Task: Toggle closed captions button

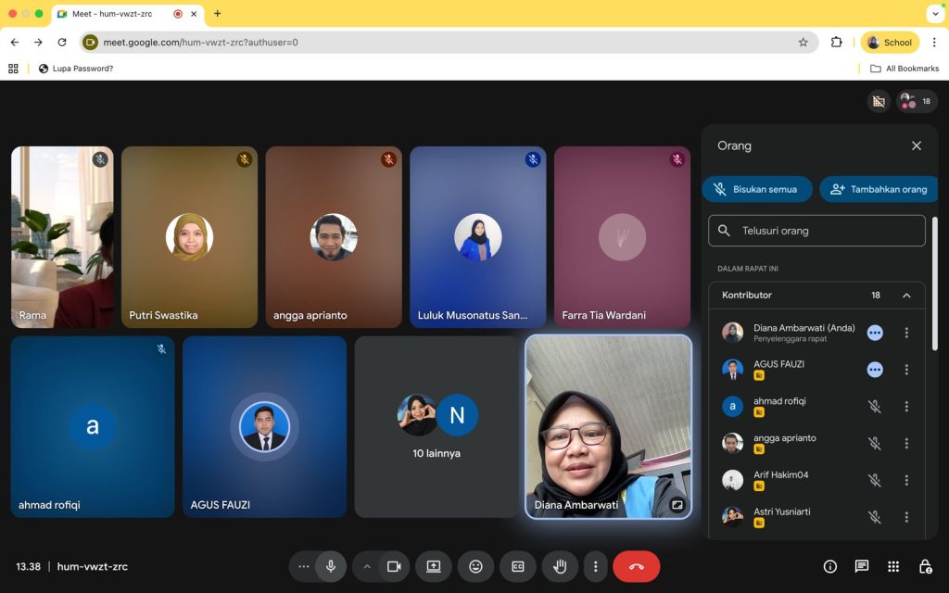Action: 518,566
